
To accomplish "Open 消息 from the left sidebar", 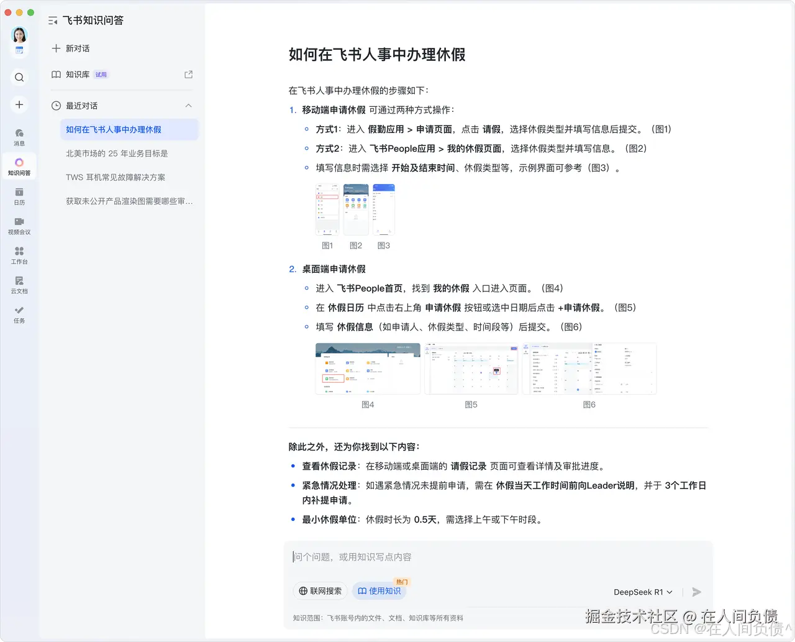I will click(x=19, y=135).
